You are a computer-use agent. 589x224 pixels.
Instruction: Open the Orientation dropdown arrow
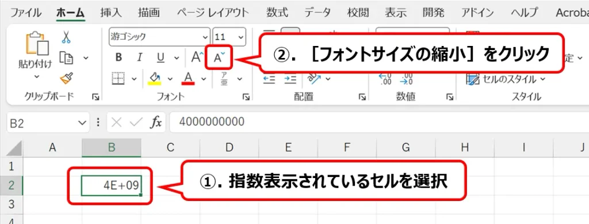328,79
